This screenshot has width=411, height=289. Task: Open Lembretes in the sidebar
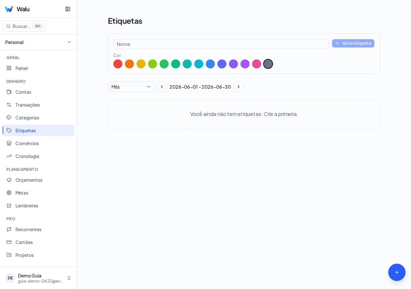(x=38, y=206)
